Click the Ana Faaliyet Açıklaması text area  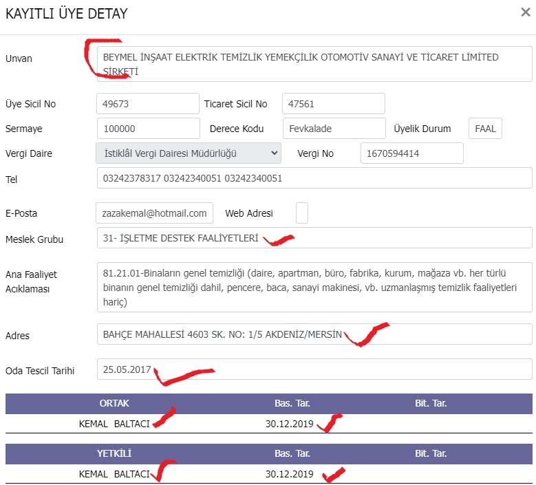point(314,287)
